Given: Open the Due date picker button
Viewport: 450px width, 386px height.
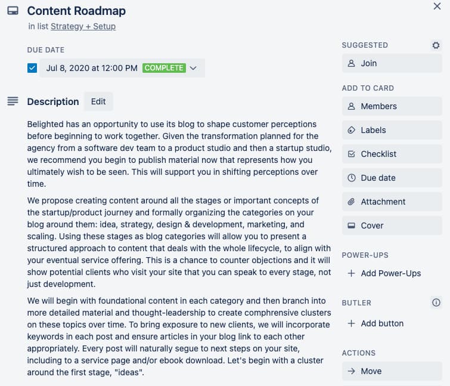Looking at the screenshot, I should pyautogui.click(x=391, y=178).
